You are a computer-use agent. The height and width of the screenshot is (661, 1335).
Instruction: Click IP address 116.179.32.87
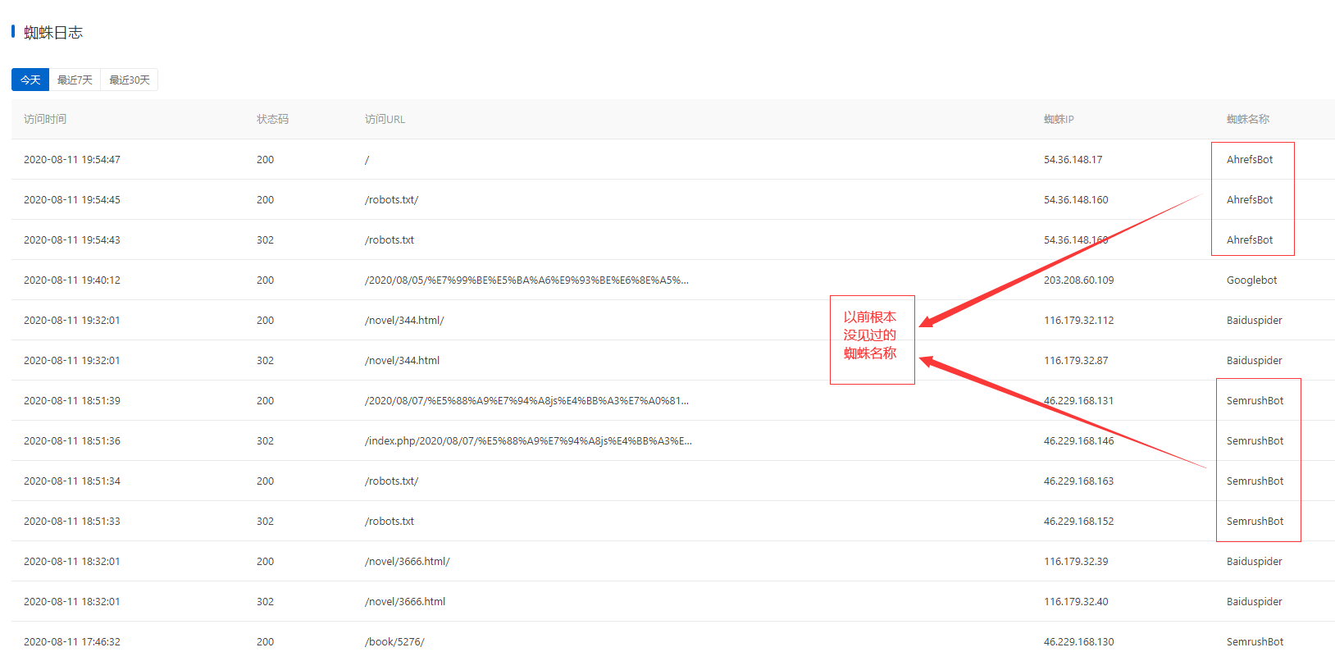pyautogui.click(x=1076, y=360)
